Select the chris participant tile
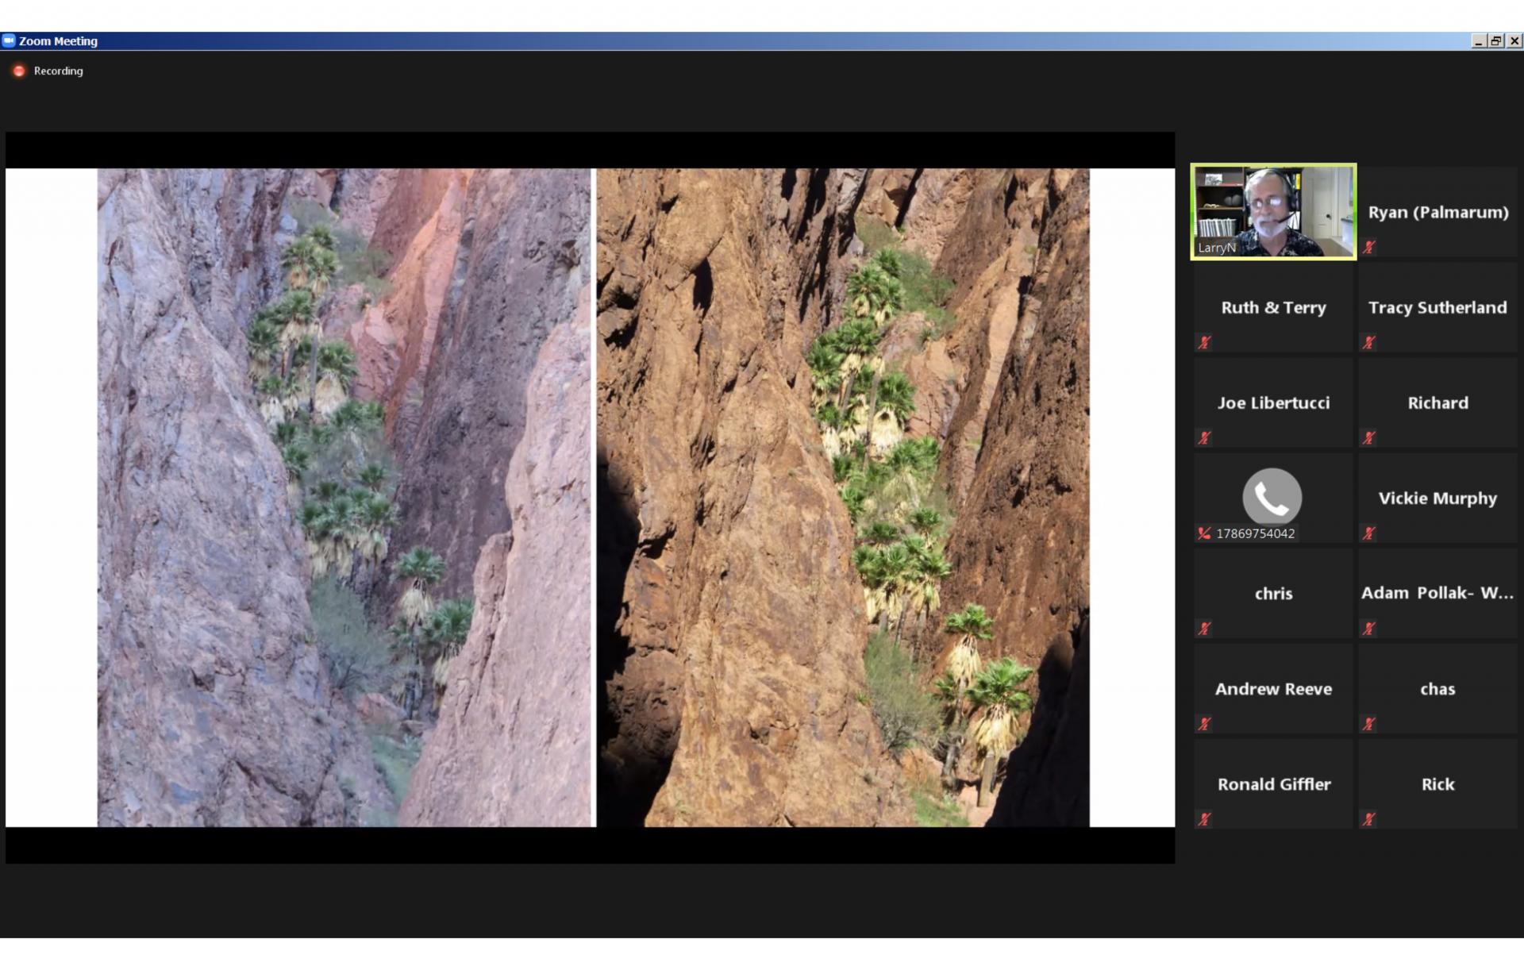The height and width of the screenshot is (970, 1524). click(1273, 593)
